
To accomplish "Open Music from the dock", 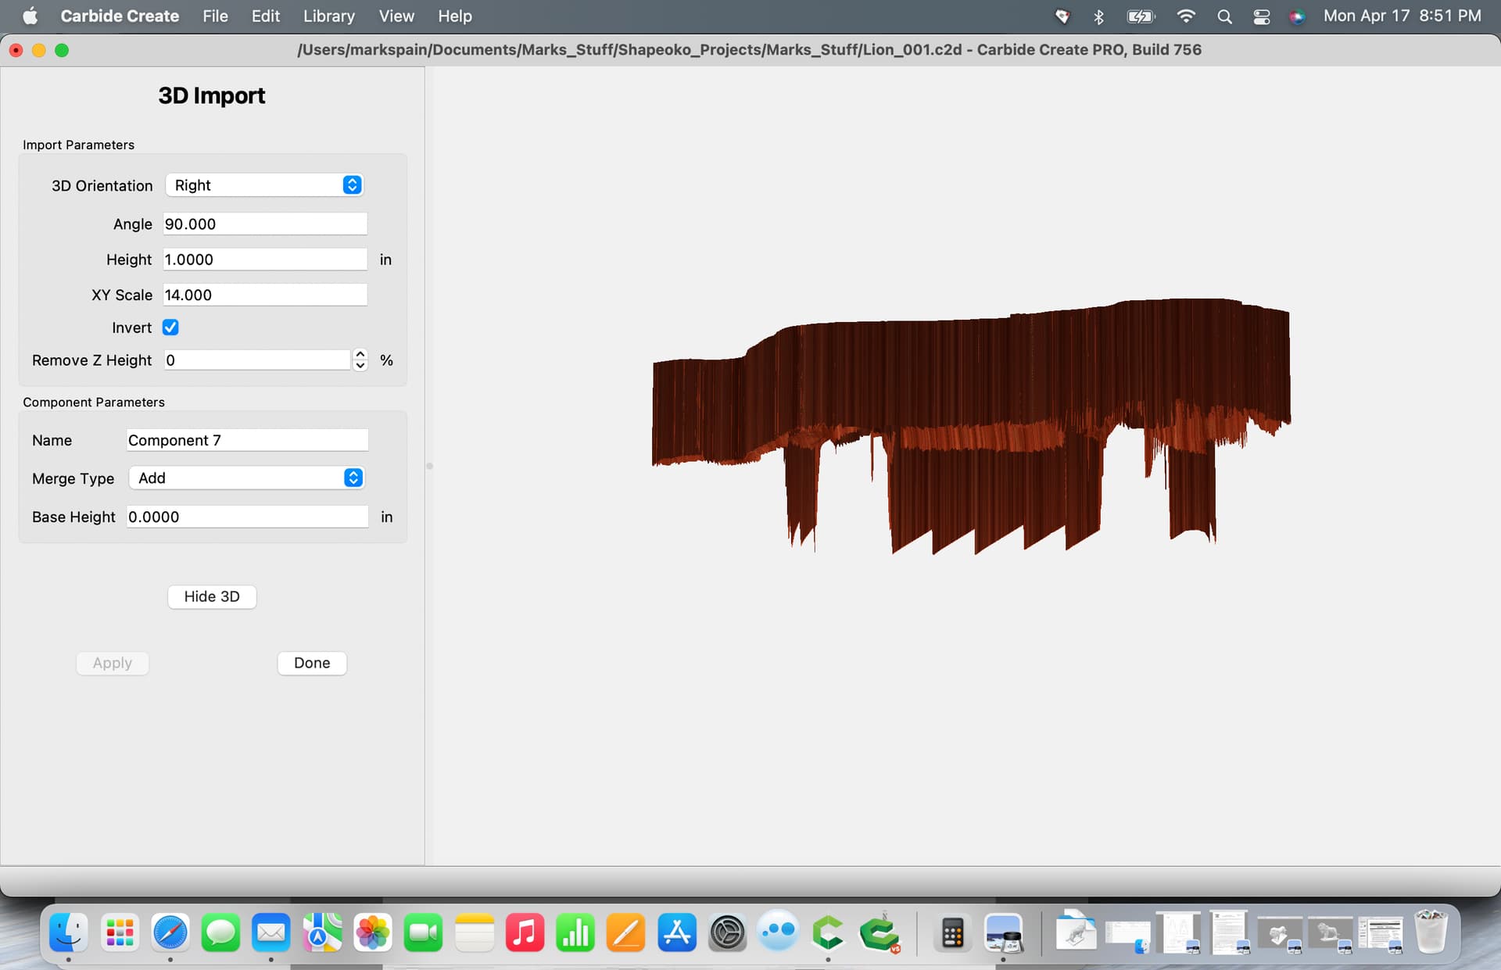I will coord(525,932).
